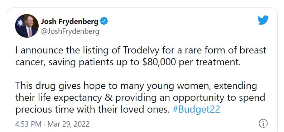The width and height of the screenshot is (284, 132).
Task: Click the Australian flag star in avatar
Action: [20, 23]
